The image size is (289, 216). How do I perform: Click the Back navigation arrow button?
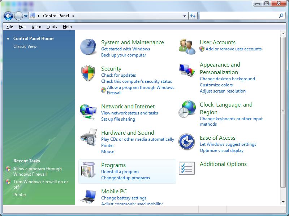8,16
